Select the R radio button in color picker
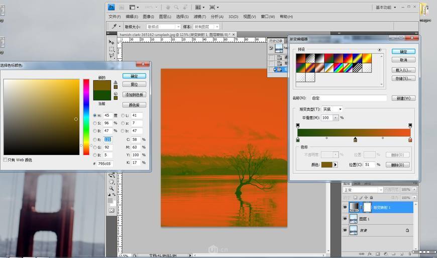 click(x=95, y=139)
